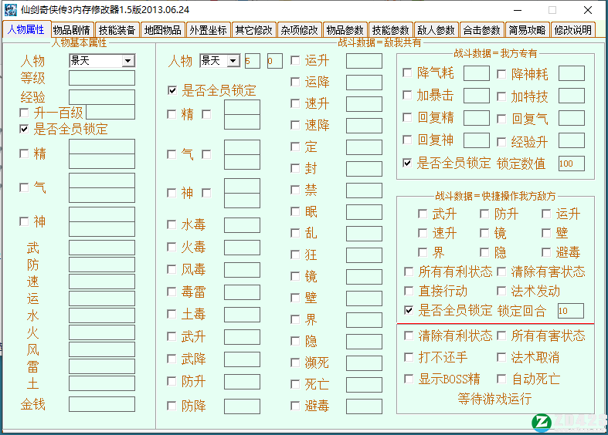Enable the 降气耗 checkbox
Viewport: 608px width, 435px height.
point(407,72)
